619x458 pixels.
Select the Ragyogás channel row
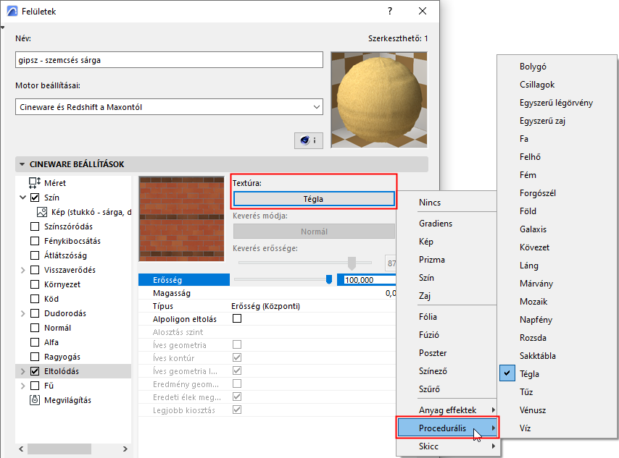(73, 357)
